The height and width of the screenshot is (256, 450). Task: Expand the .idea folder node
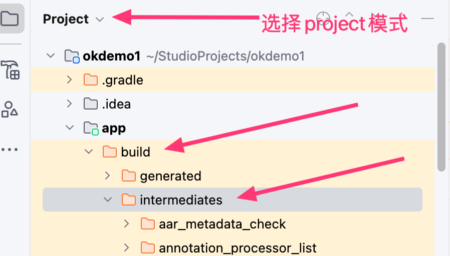pyautogui.click(x=70, y=104)
